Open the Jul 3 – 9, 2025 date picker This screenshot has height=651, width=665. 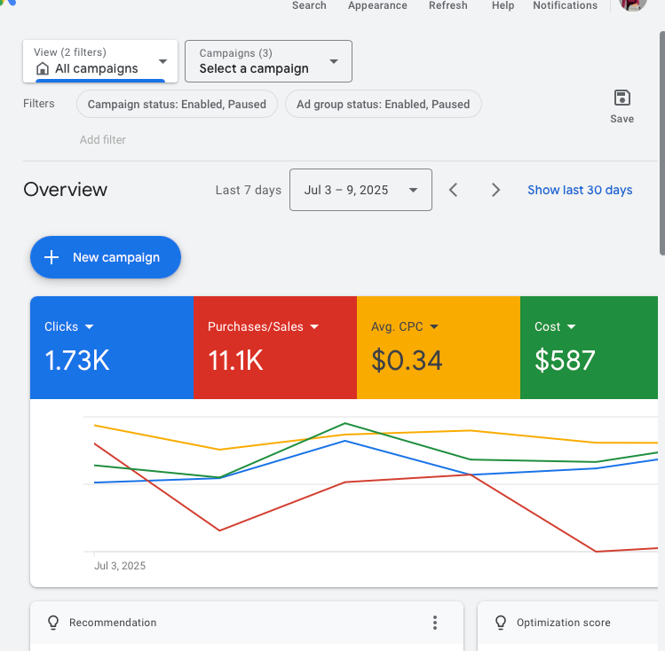[360, 190]
